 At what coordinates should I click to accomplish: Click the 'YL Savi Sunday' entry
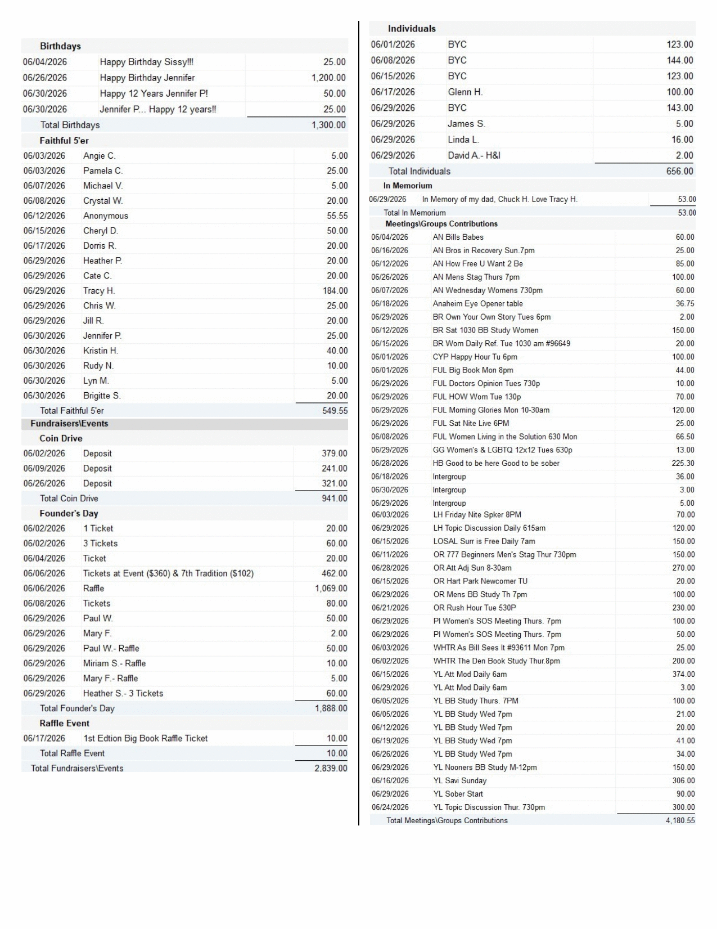460,781
